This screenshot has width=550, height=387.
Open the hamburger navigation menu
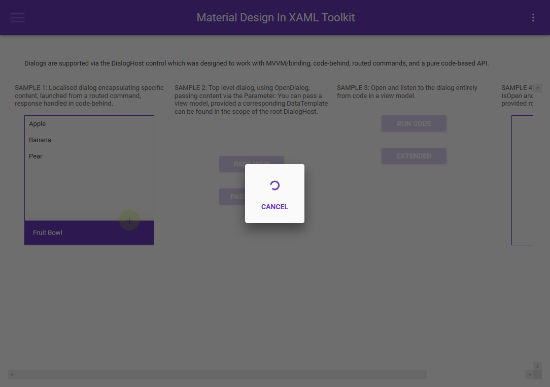tap(17, 18)
